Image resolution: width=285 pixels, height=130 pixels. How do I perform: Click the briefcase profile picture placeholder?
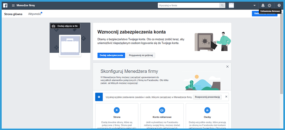tap(70, 46)
